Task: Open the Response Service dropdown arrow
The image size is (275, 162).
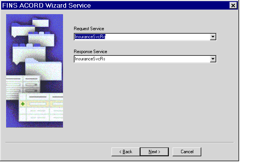Action: (213, 59)
